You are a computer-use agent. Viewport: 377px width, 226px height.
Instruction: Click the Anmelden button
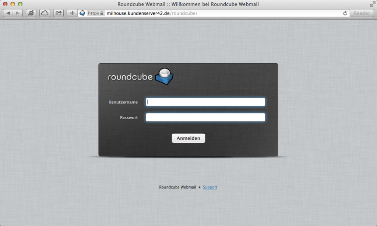[x=188, y=138]
